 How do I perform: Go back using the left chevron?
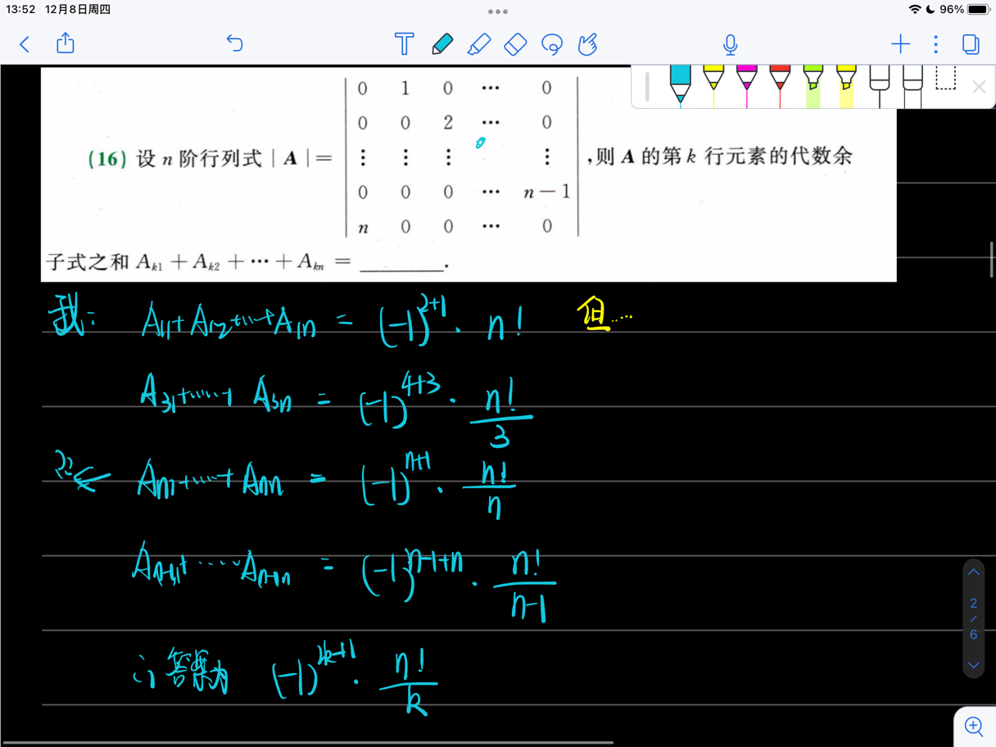(x=24, y=44)
